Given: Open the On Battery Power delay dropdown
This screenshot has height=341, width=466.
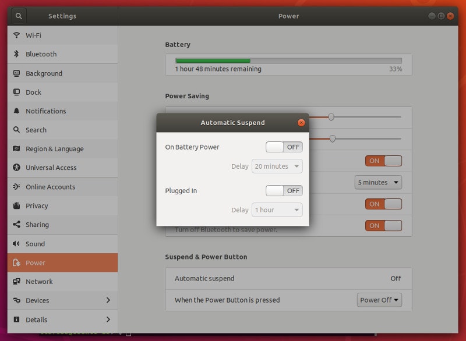Looking at the screenshot, I should (x=277, y=166).
